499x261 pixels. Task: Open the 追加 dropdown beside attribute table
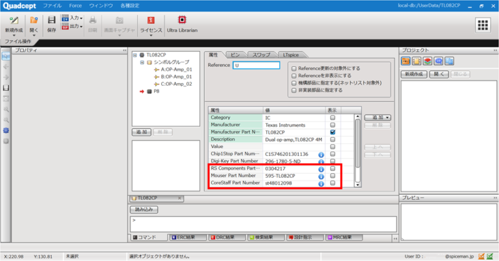(x=377, y=117)
